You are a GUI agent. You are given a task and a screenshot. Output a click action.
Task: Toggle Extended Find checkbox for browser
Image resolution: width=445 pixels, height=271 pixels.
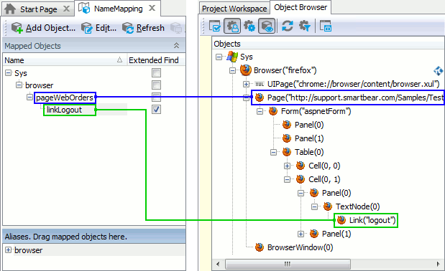click(156, 85)
